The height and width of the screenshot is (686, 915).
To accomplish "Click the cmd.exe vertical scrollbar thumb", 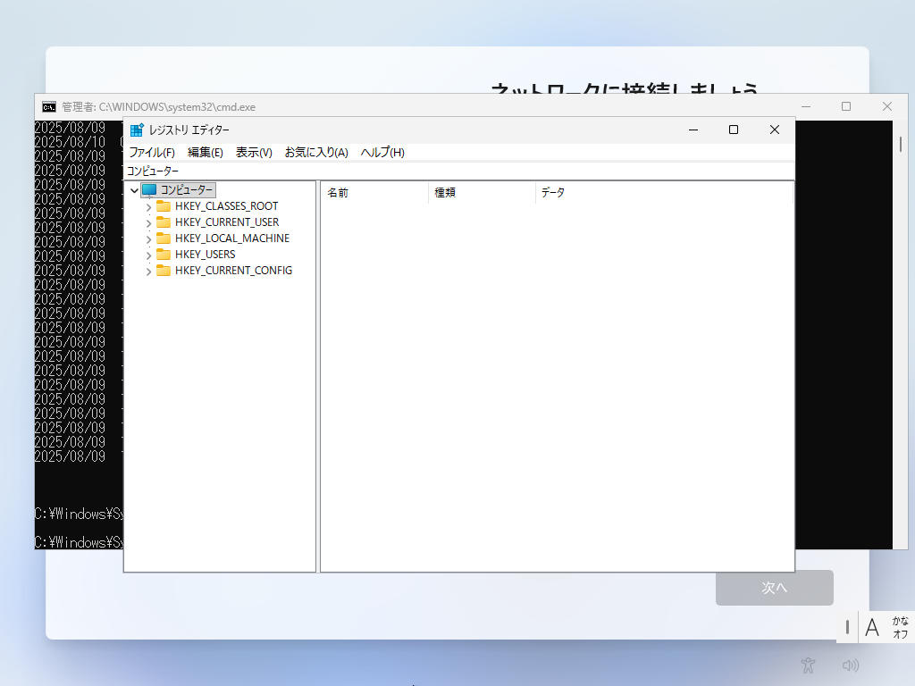I will click(x=901, y=144).
